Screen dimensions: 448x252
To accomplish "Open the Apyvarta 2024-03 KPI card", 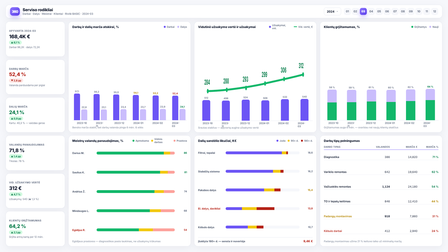I will pyautogui.click(x=35, y=39).
